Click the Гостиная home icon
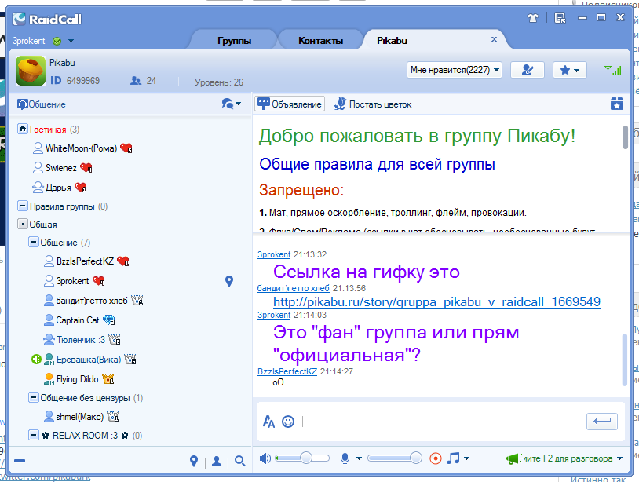The height and width of the screenshot is (482, 639). [x=23, y=130]
